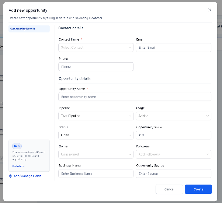Expand the Status dropdown showing Open
Screen dimensions: 222x203
[x=96, y=135]
